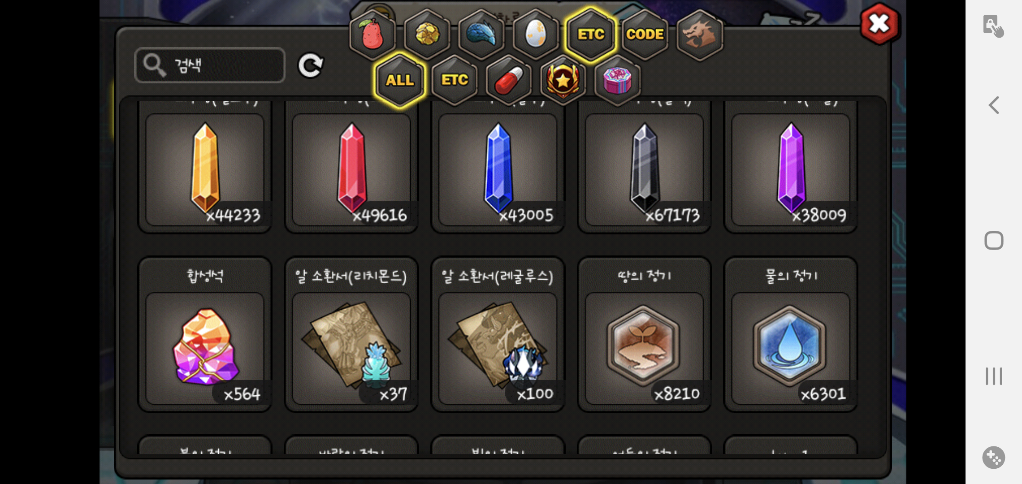Select the red fruit food category tab
This screenshot has height=484, width=1022.
click(x=372, y=35)
